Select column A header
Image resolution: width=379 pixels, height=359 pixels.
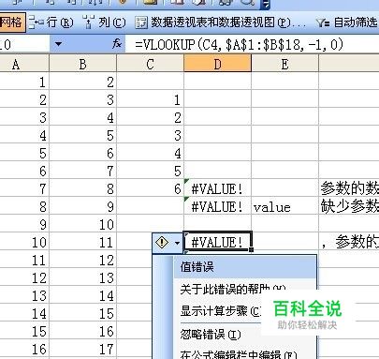point(24,64)
